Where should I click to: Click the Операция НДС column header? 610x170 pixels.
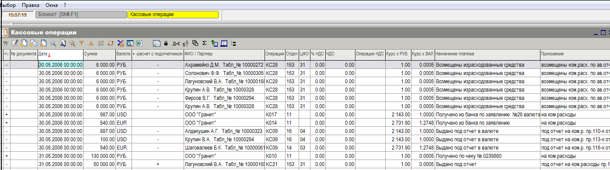[370, 54]
